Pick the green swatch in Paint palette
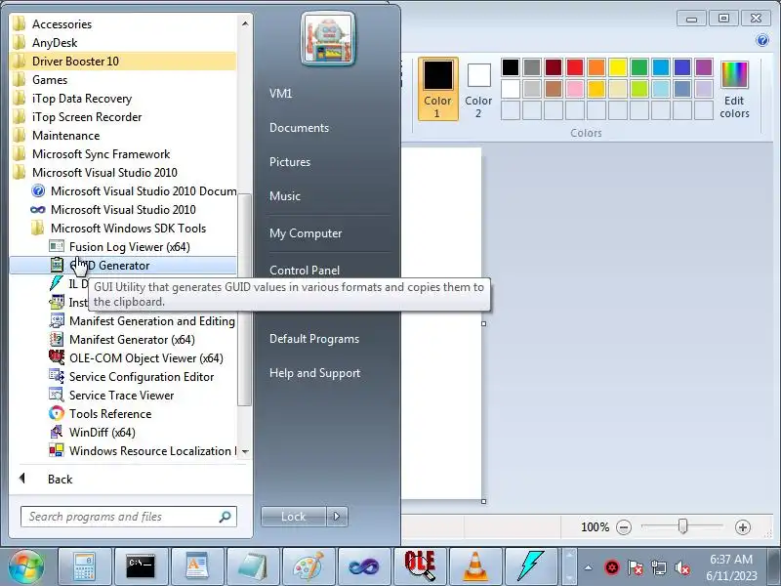The height and width of the screenshot is (586, 781). coord(639,66)
